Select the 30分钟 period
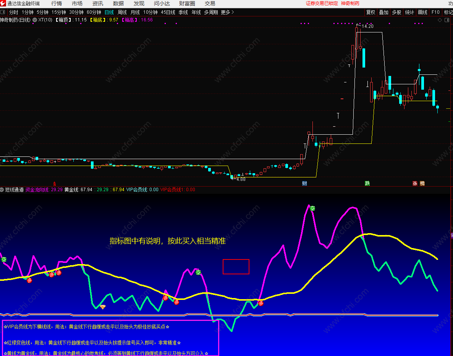The image size is (453, 356). (76, 12)
